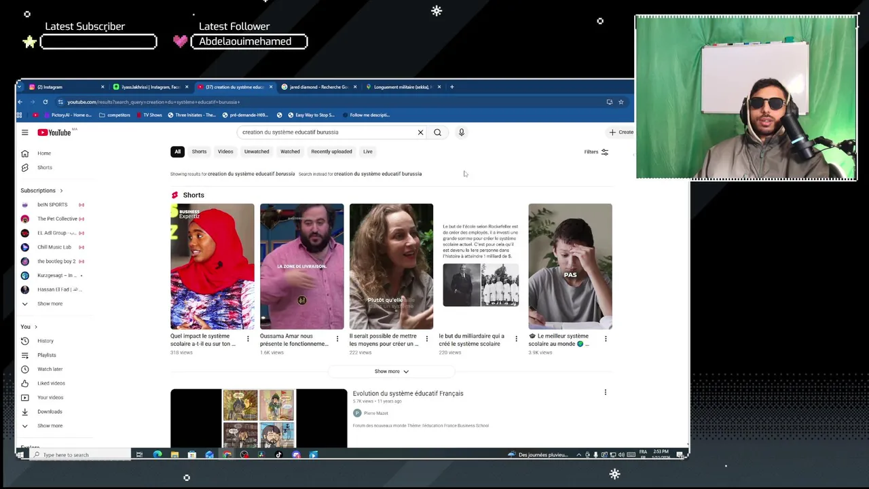
Task: Select the Recently uploaded filter chip
Action: (331, 151)
